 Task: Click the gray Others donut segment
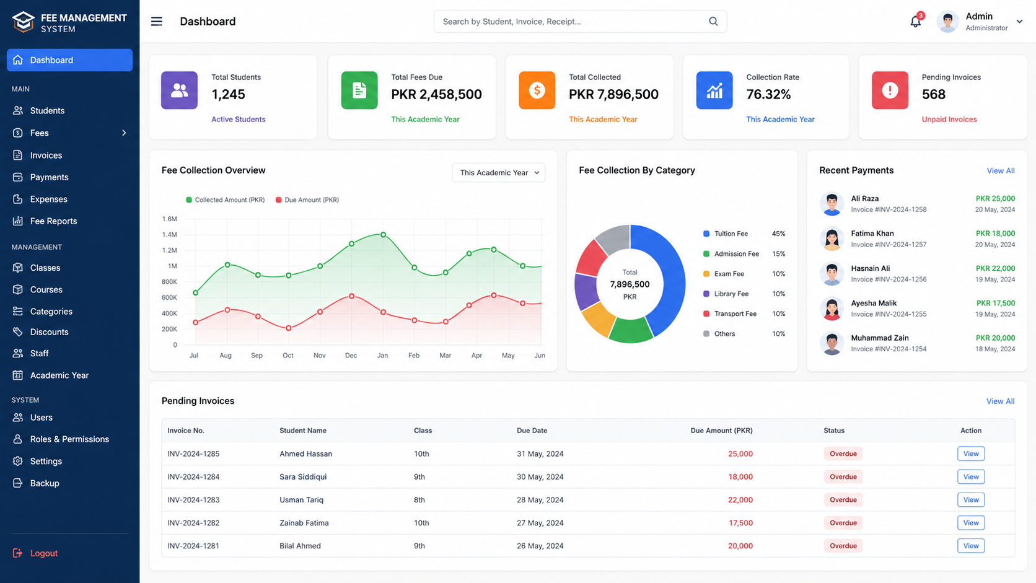615,239
